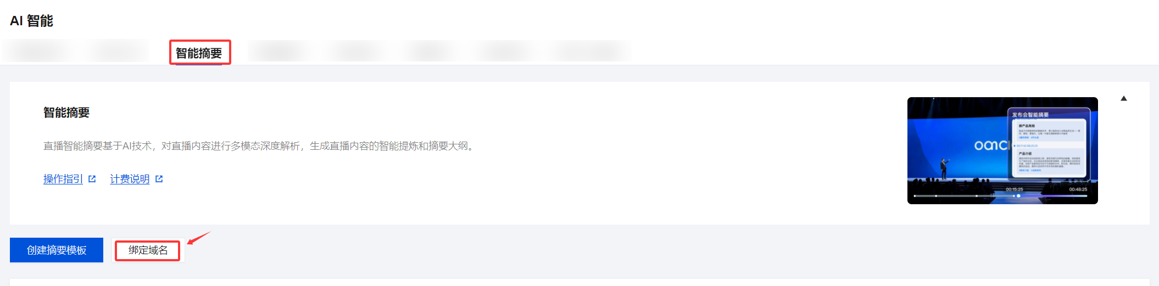The width and height of the screenshot is (1159, 286).
Task: Click the 产品介绍 summary card
Action: pyautogui.click(x=1049, y=162)
